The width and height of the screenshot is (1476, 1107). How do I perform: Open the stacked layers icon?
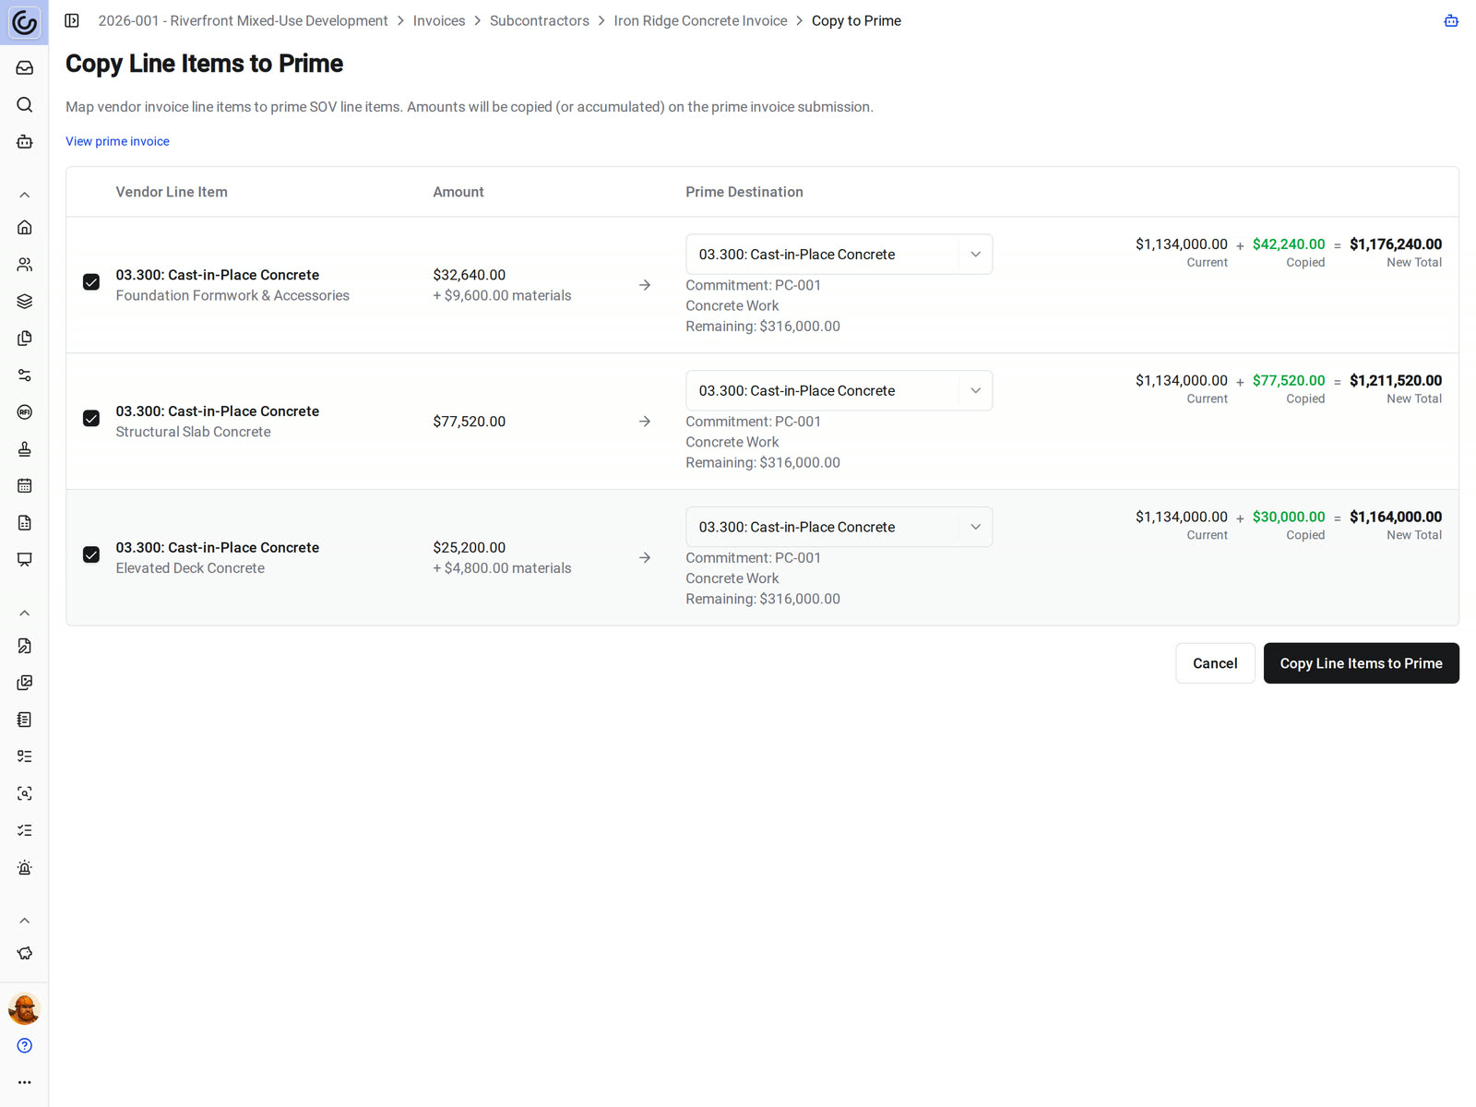[25, 301]
